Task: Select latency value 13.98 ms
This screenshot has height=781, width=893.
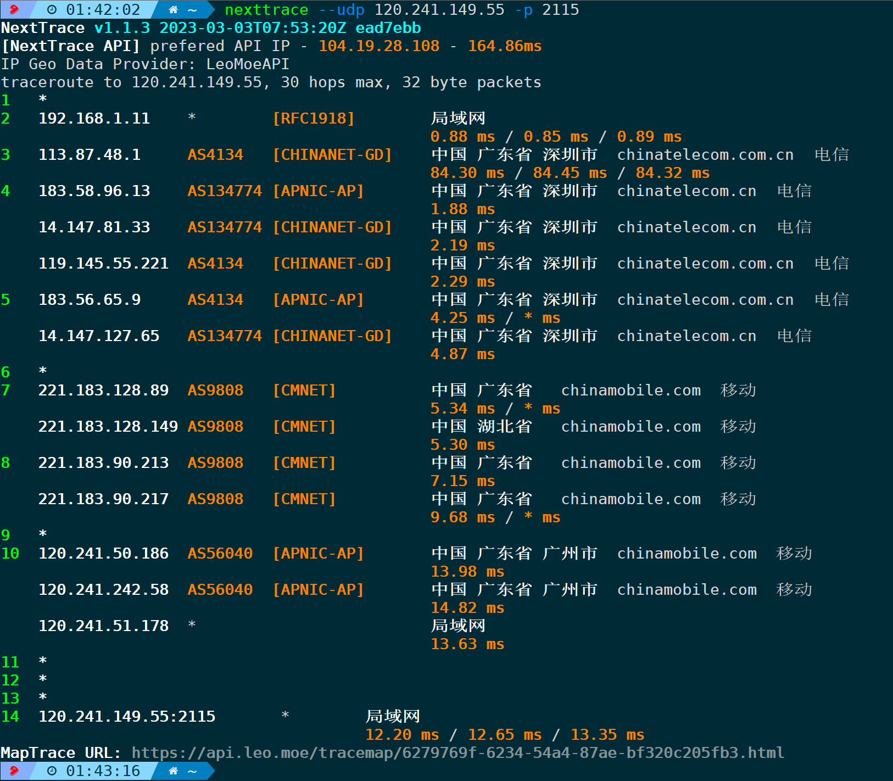Action: coord(467,572)
